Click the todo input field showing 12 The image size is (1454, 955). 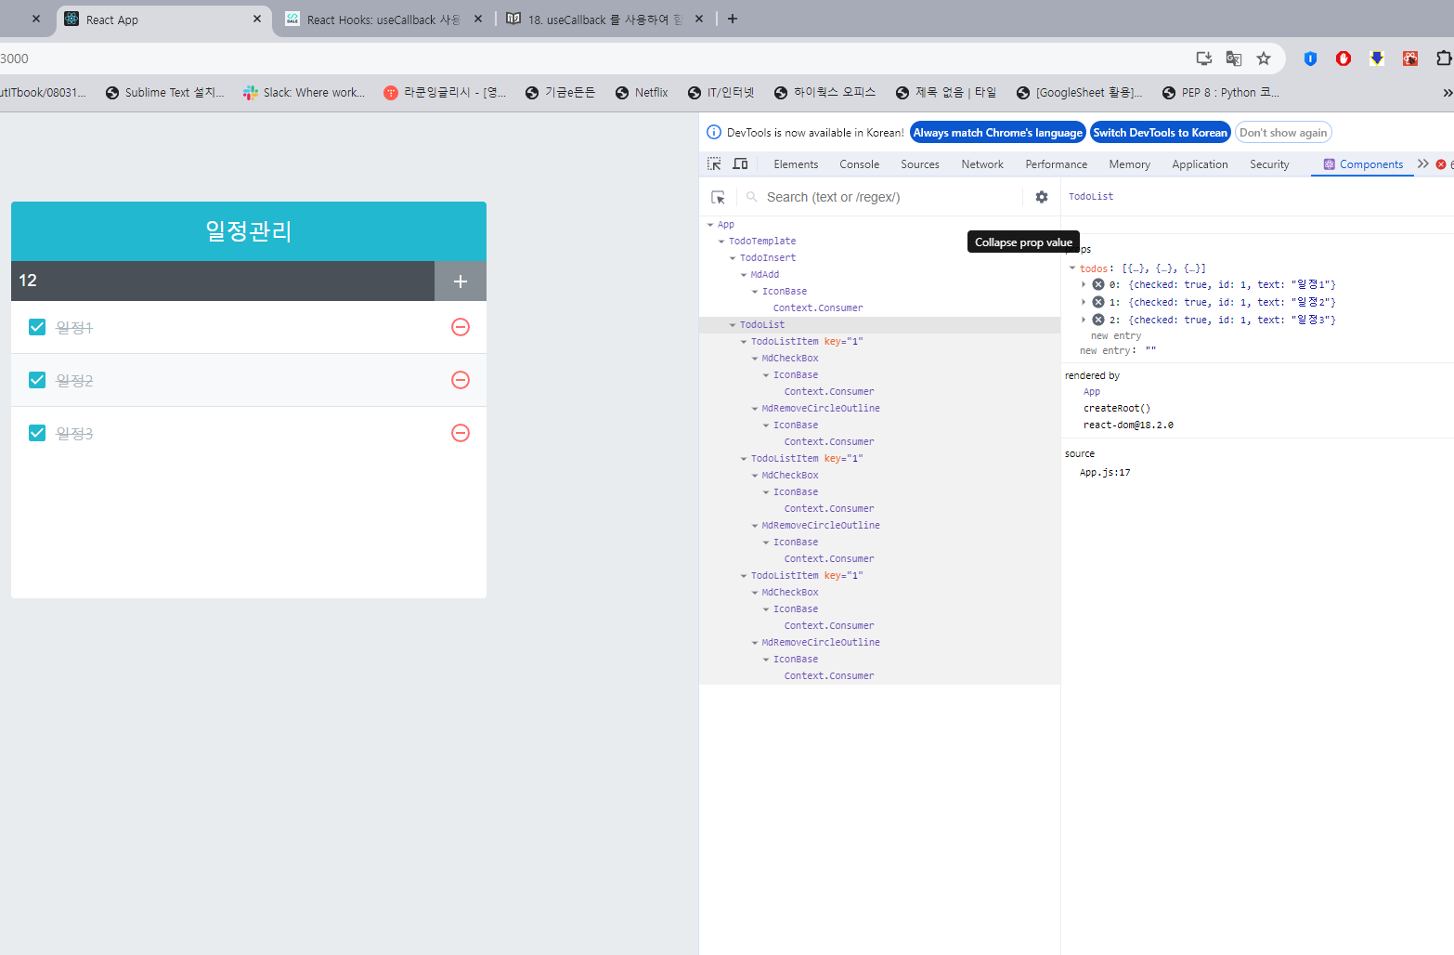pyautogui.click(x=223, y=281)
